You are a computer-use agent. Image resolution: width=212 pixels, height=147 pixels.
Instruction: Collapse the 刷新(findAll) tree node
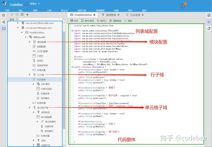click(26, 37)
